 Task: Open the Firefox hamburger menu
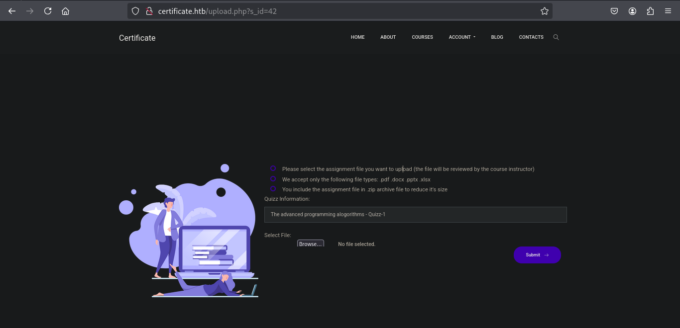pos(668,11)
